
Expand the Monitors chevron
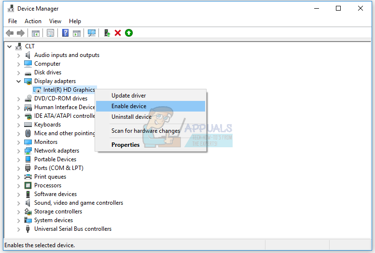tap(19, 142)
